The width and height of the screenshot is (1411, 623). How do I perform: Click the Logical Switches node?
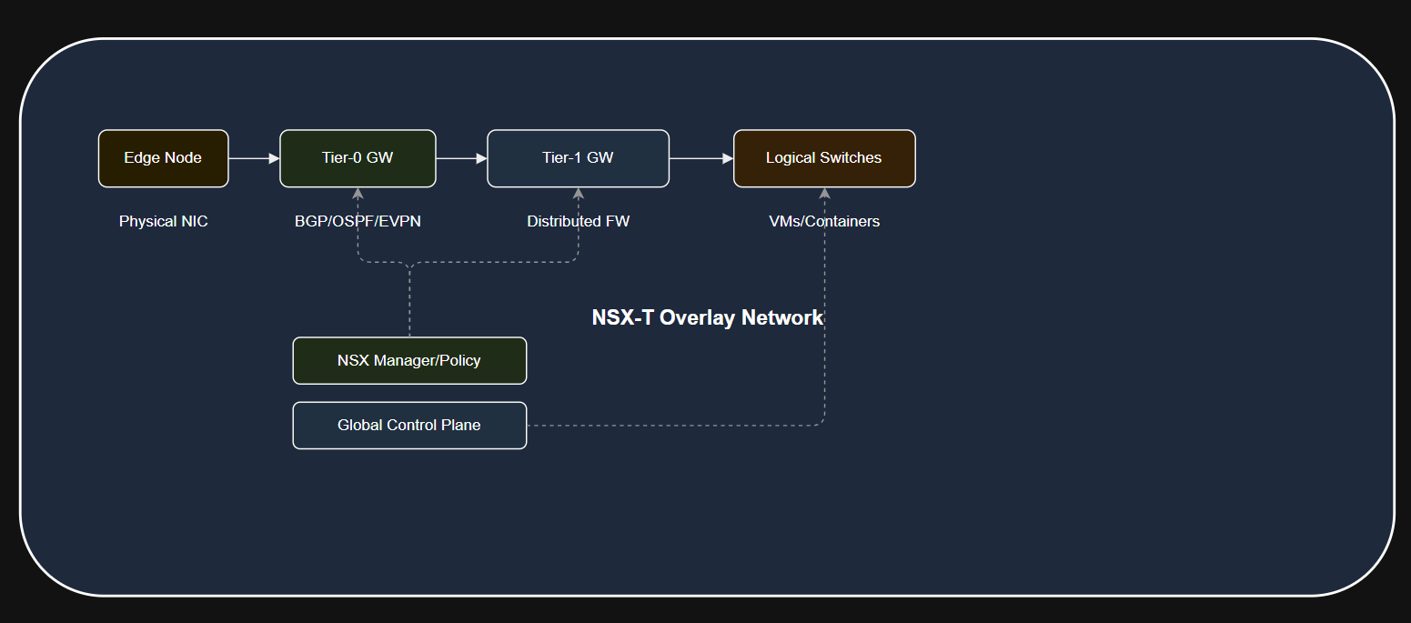point(824,158)
